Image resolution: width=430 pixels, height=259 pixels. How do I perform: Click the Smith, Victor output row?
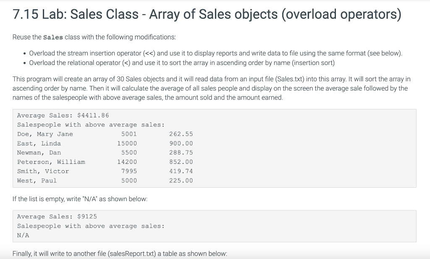[105, 171]
